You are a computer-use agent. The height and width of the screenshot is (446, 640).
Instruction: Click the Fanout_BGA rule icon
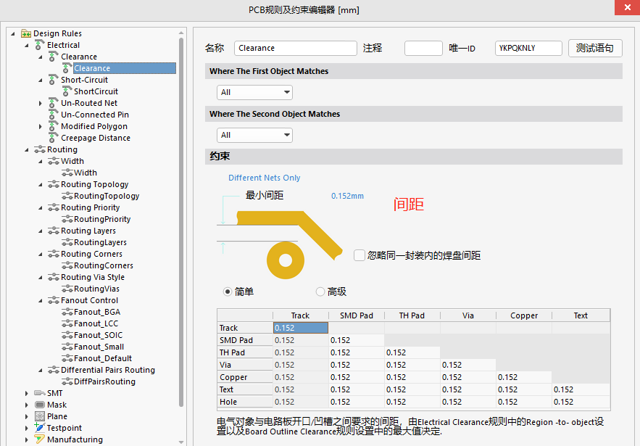pos(67,312)
